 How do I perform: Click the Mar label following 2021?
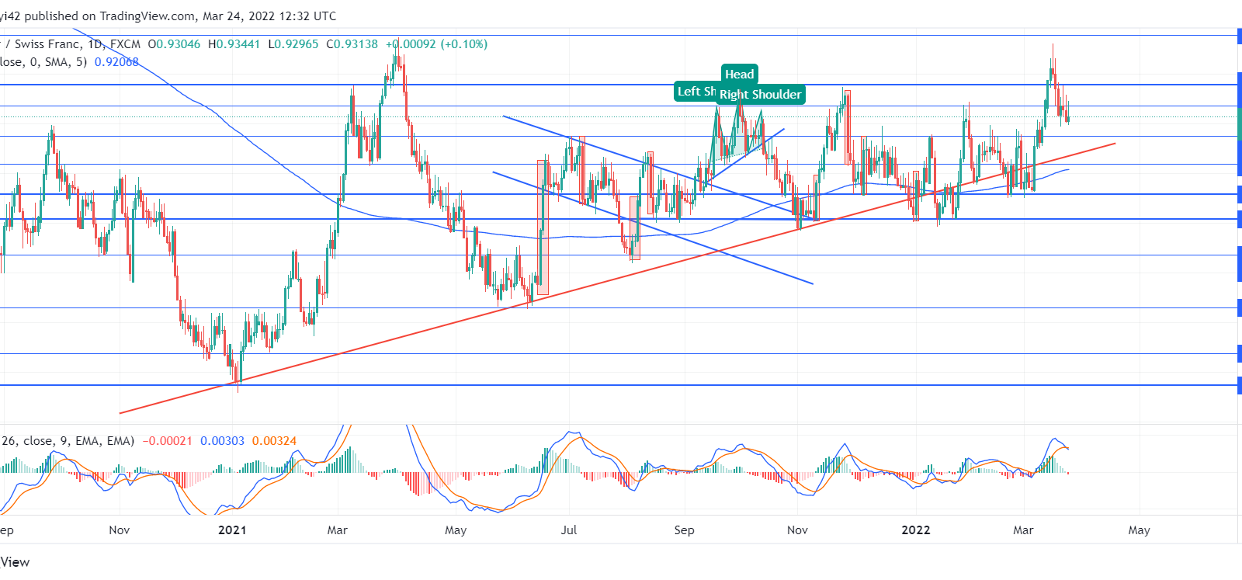[x=337, y=530]
